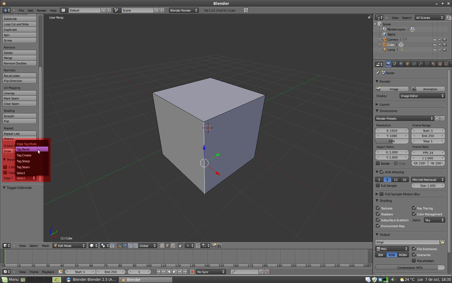Screen dimensions: 452x283
Task: Open the Render context properties tab
Action: [388, 64]
